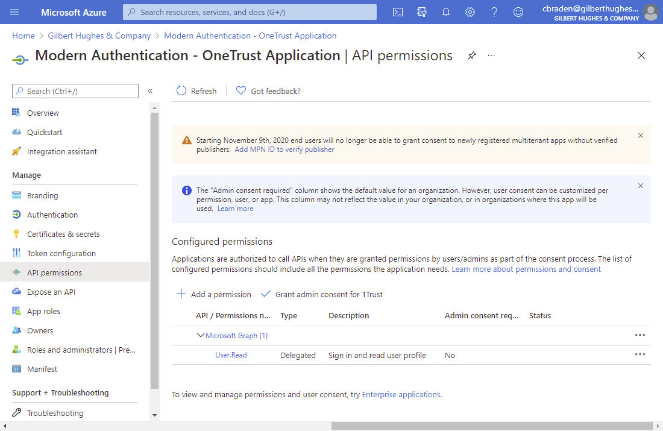Open Integration assistant menu item
Viewport: 663px width, 431px height.
point(61,151)
